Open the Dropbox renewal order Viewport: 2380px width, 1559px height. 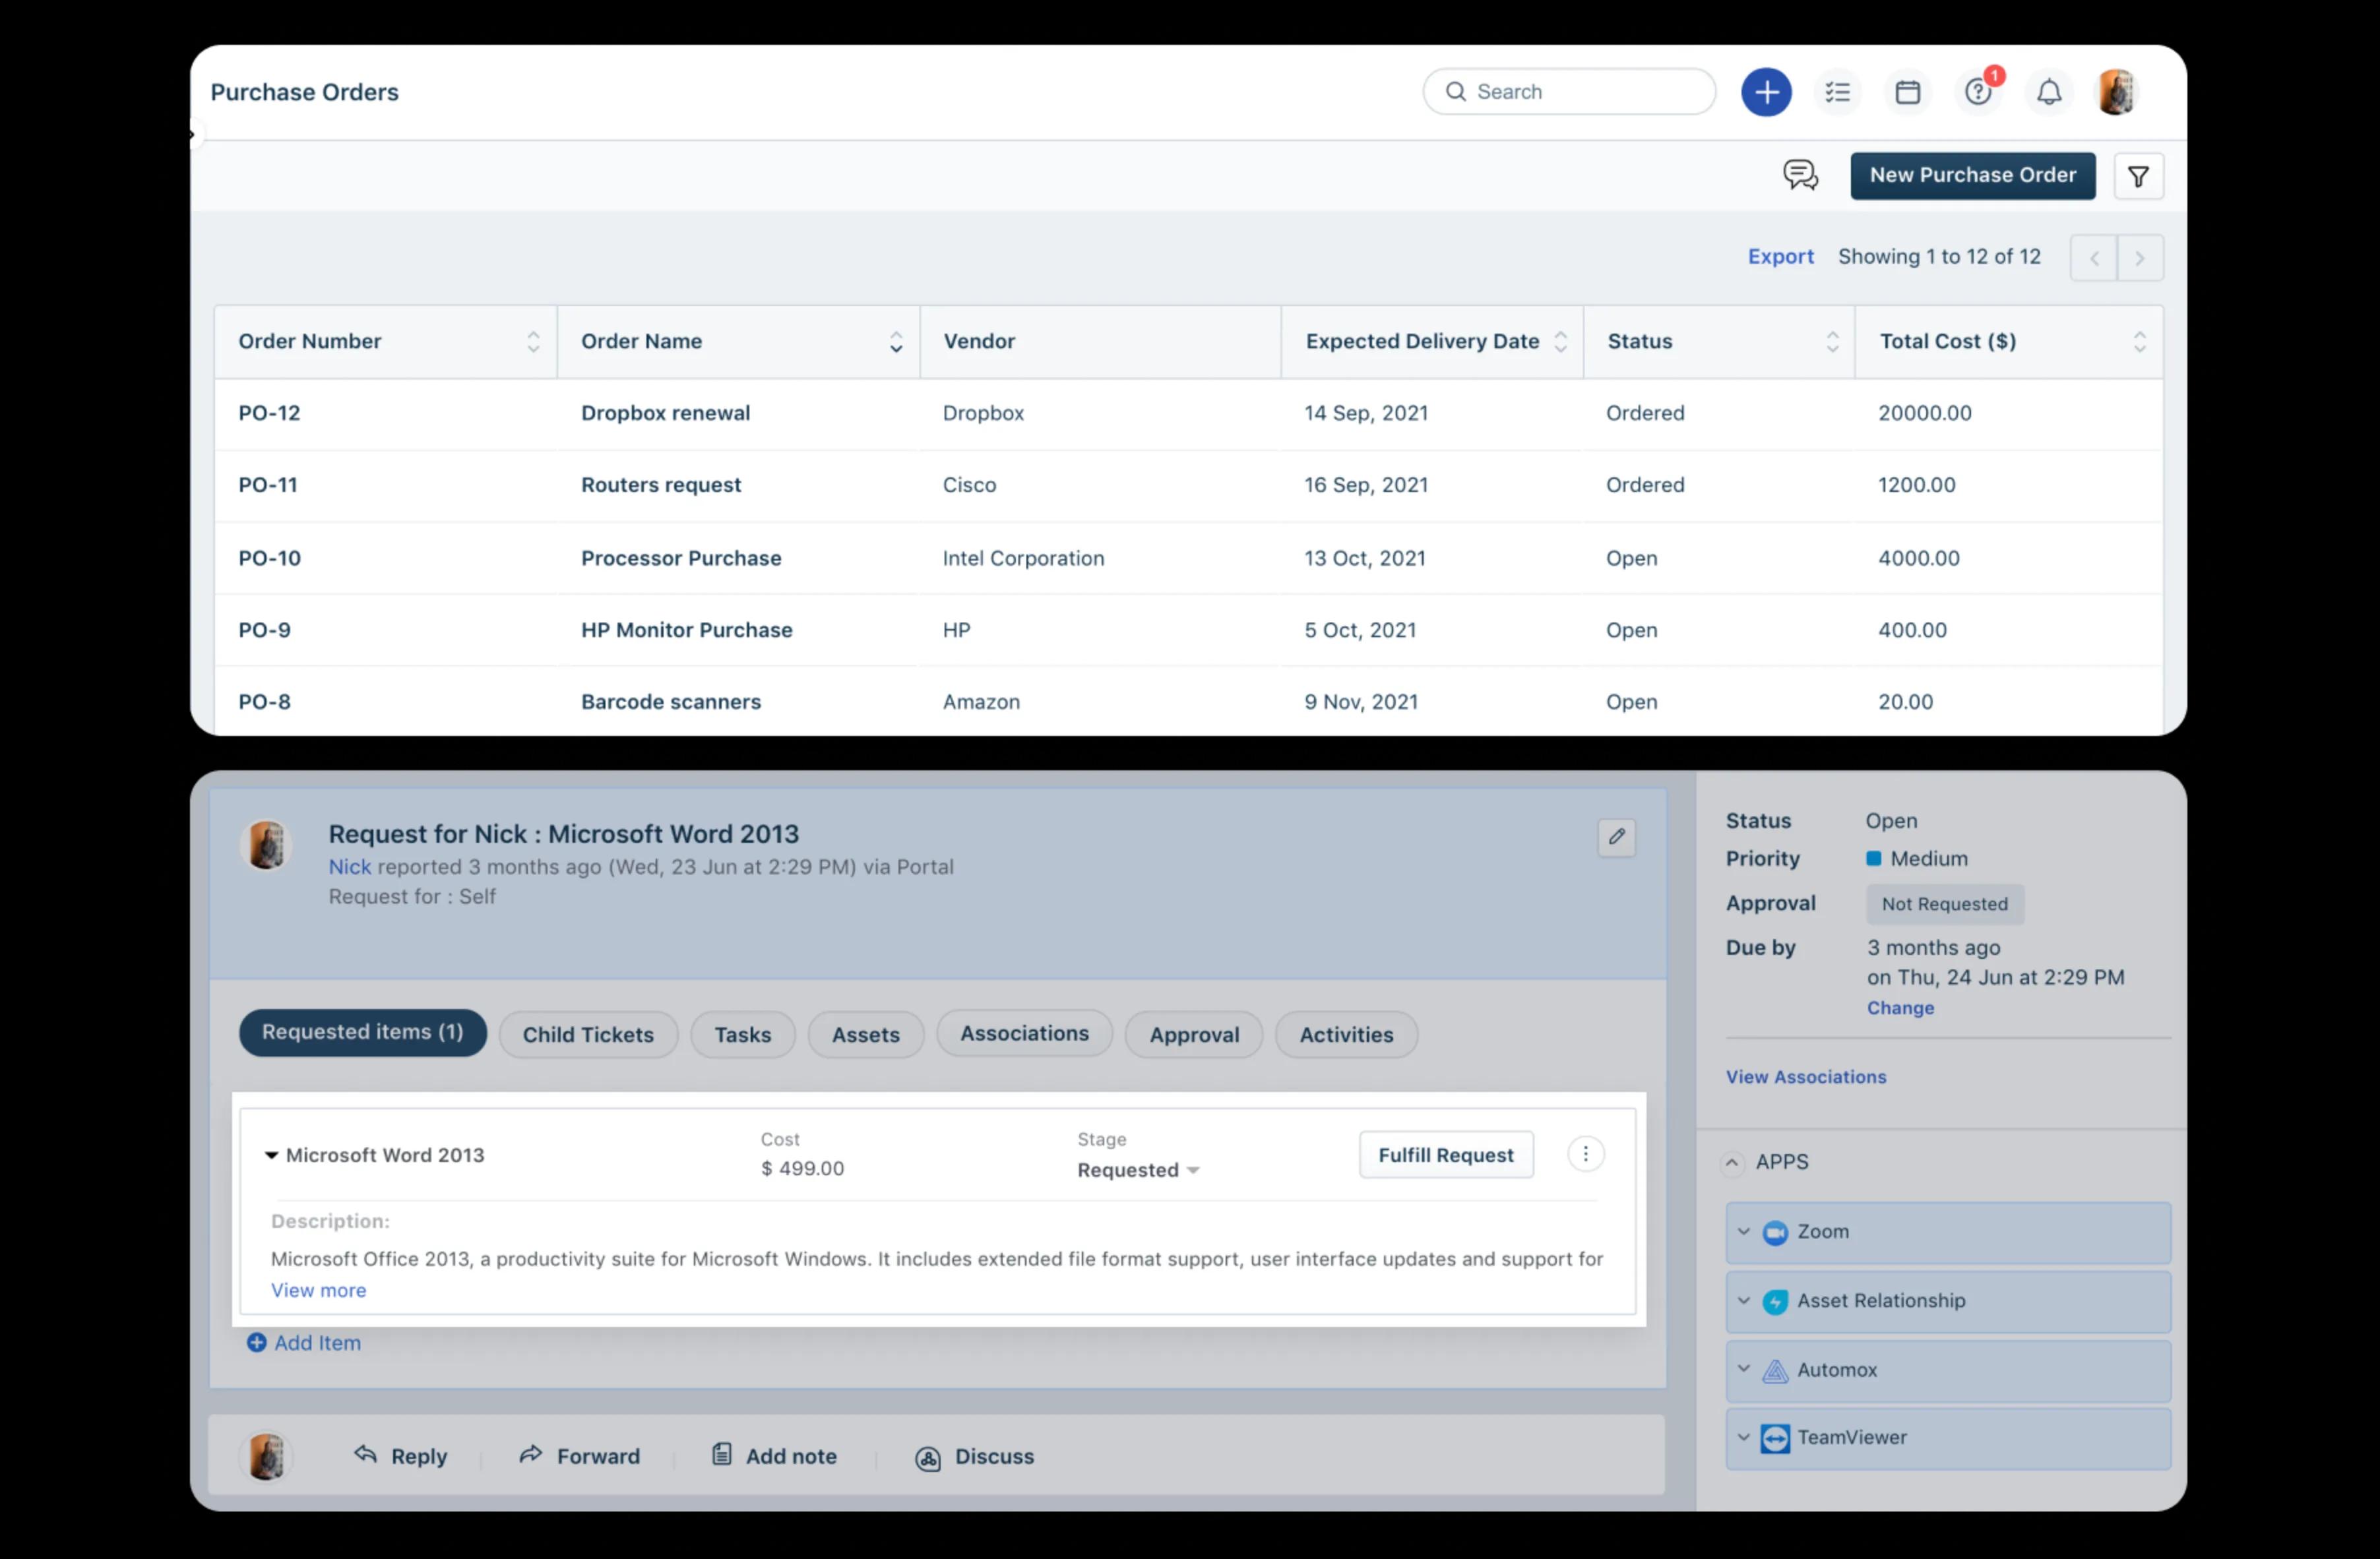665,413
